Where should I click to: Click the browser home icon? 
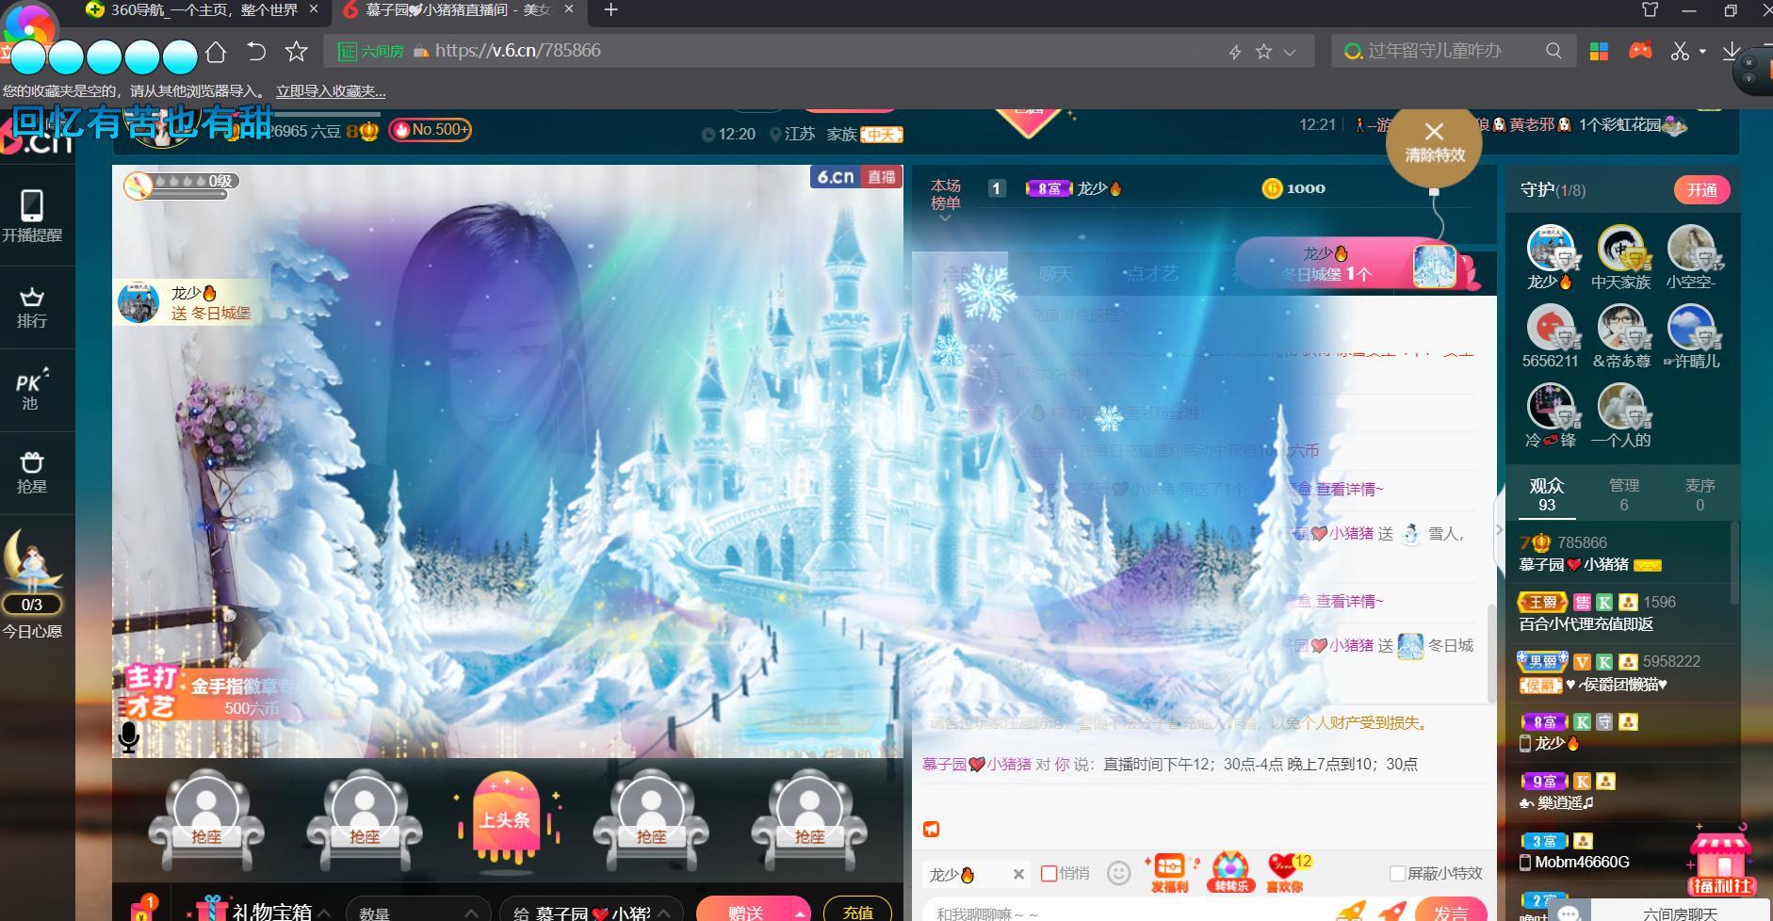click(x=216, y=52)
